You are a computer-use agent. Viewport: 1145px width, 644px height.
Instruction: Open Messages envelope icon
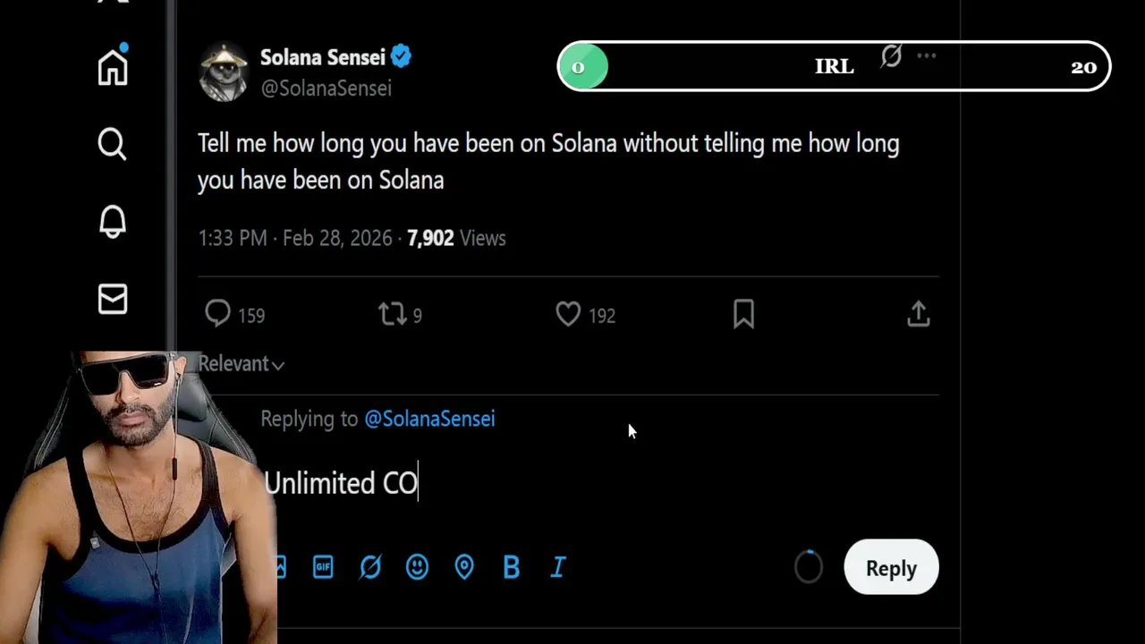pos(113,300)
